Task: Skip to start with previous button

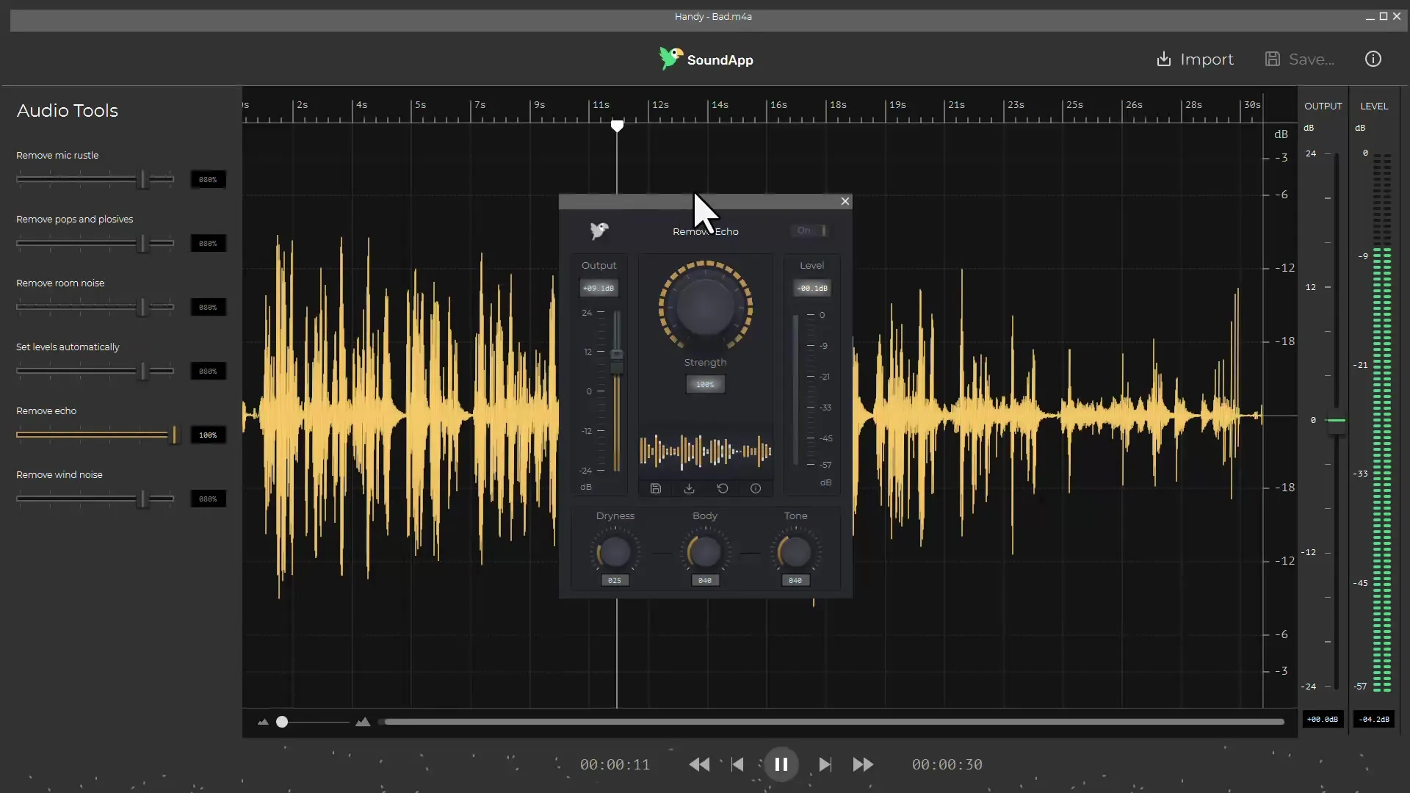Action: point(737,764)
